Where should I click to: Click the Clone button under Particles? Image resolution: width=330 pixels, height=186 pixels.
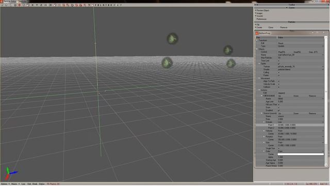pos(271,27)
